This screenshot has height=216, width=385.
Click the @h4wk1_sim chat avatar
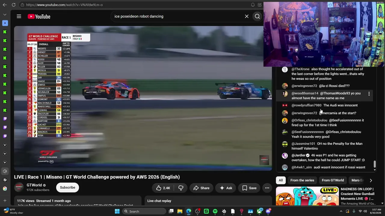point(285,167)
